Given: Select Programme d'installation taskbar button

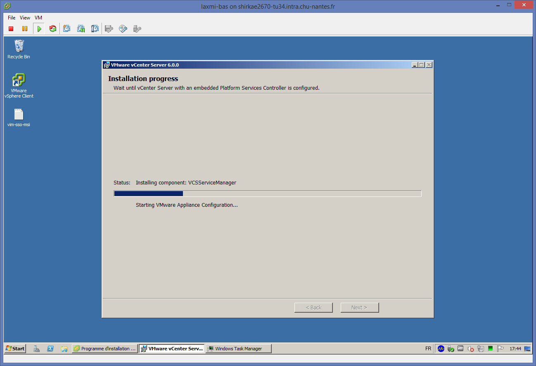Looking at the screenshot, I should (x=104, y=349).
